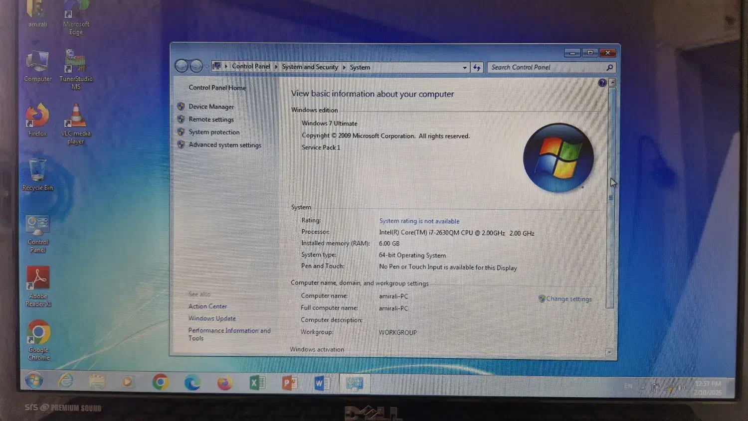Screen dimensions: 748x421
Task: Open Windows Media Player from the taskbar
Action: [x=128, y=382]
